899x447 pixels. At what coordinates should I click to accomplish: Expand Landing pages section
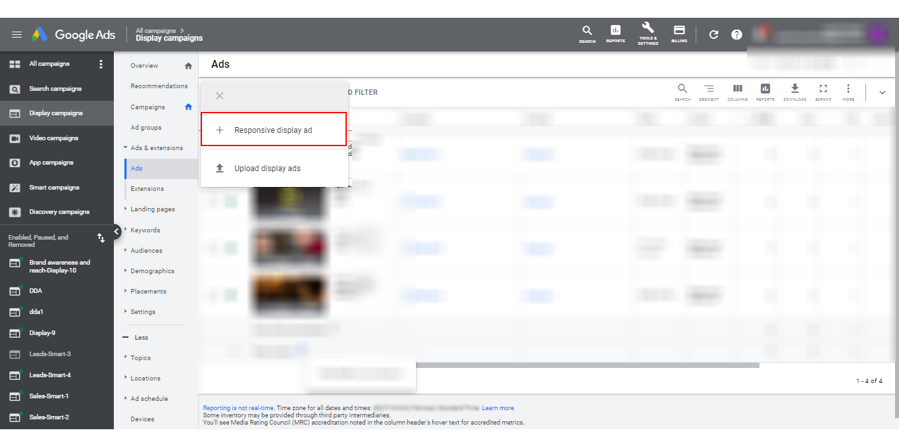click(152, 209)
